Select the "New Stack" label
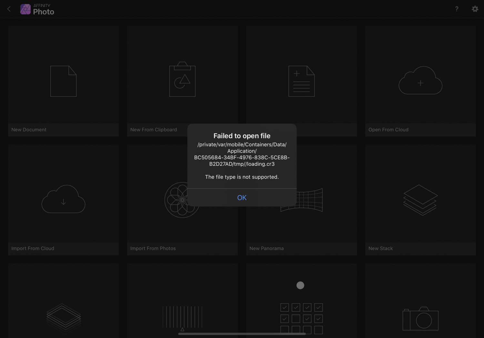This screenshot has height=338, width=484. coord(381,248)
